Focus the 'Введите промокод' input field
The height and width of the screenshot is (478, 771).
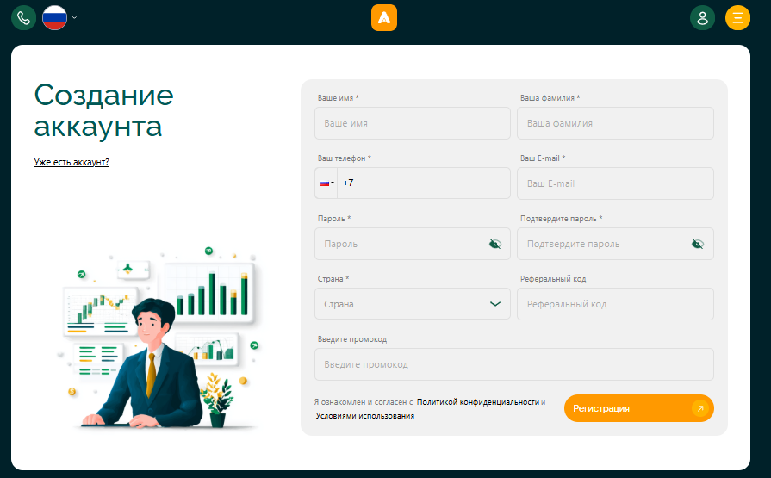pos(513,364)
